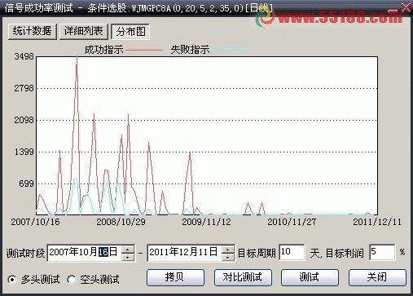Click the 成功指示 legend label

point(103,50)
